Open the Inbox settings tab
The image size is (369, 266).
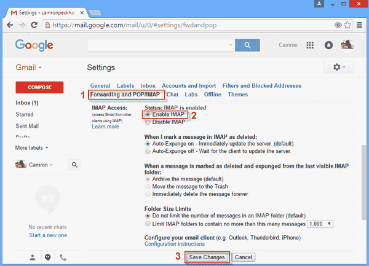[x=148, y=86]
